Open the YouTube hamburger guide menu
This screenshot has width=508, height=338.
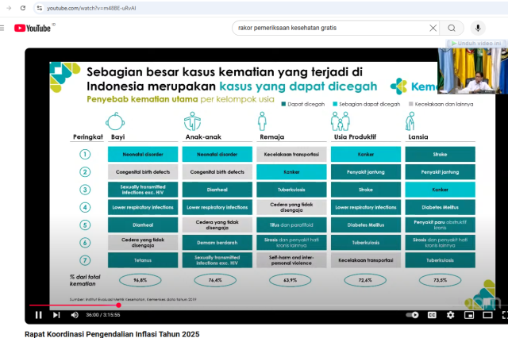click(x=2, y=28)
